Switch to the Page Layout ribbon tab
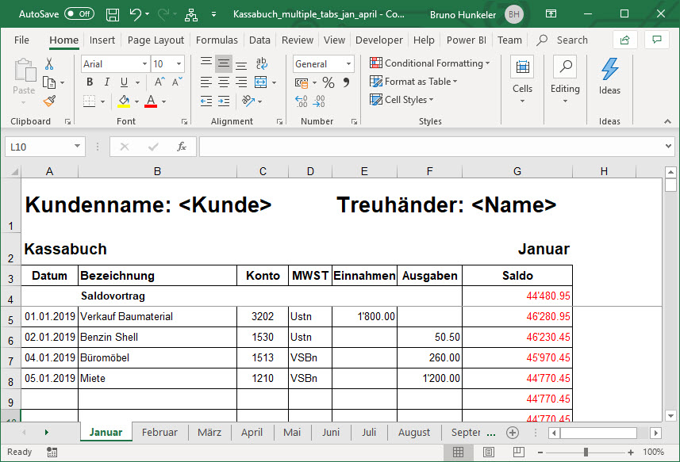 (x=156, y=40)
